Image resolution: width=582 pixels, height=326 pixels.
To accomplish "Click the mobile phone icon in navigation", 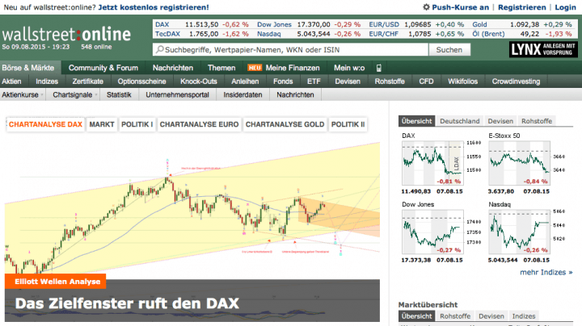I will pyautogui.click(x=379, y=68).
